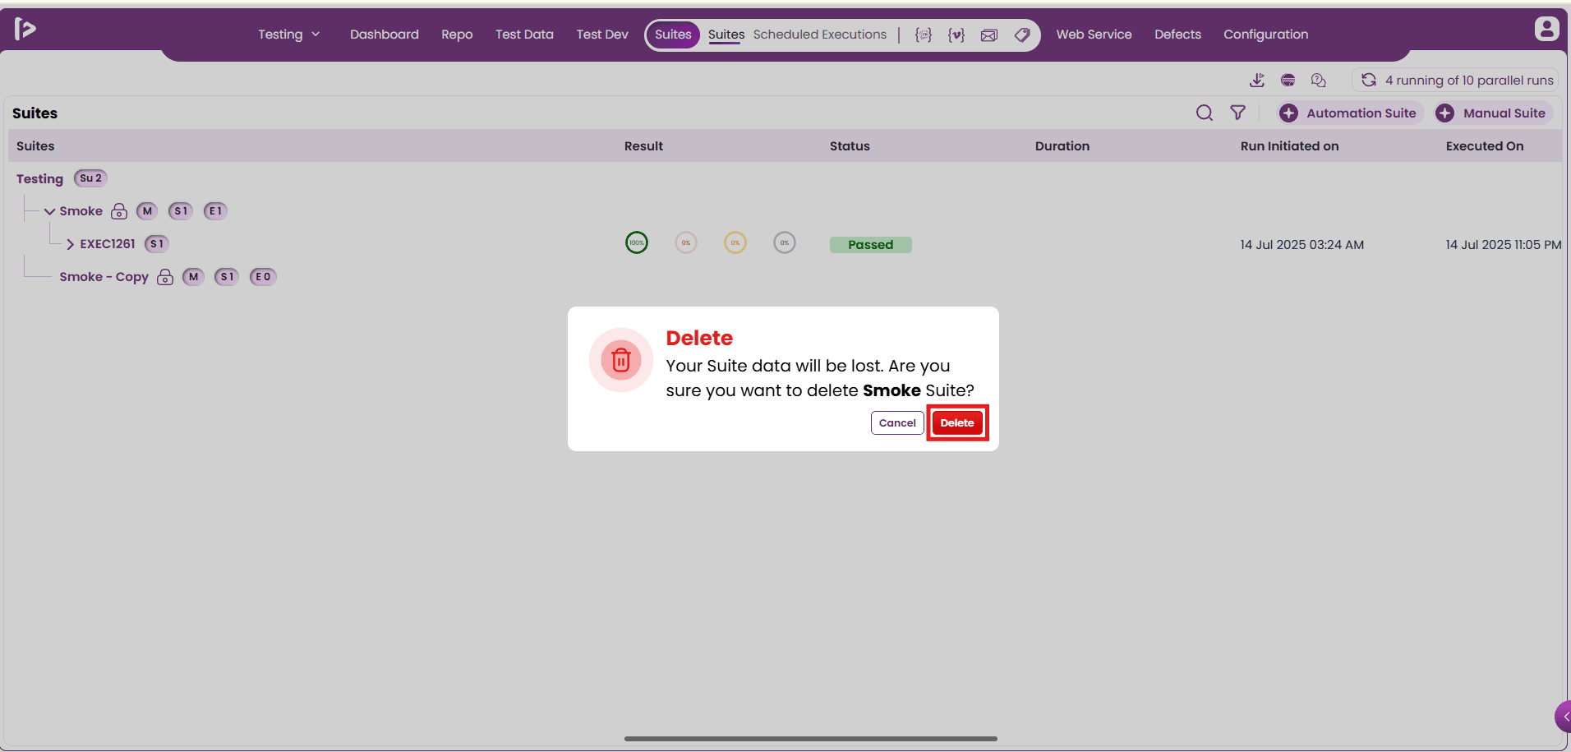1571x752 pixels.
Task: Cancel the delete confirmation dialog
Action: [897, 423]
